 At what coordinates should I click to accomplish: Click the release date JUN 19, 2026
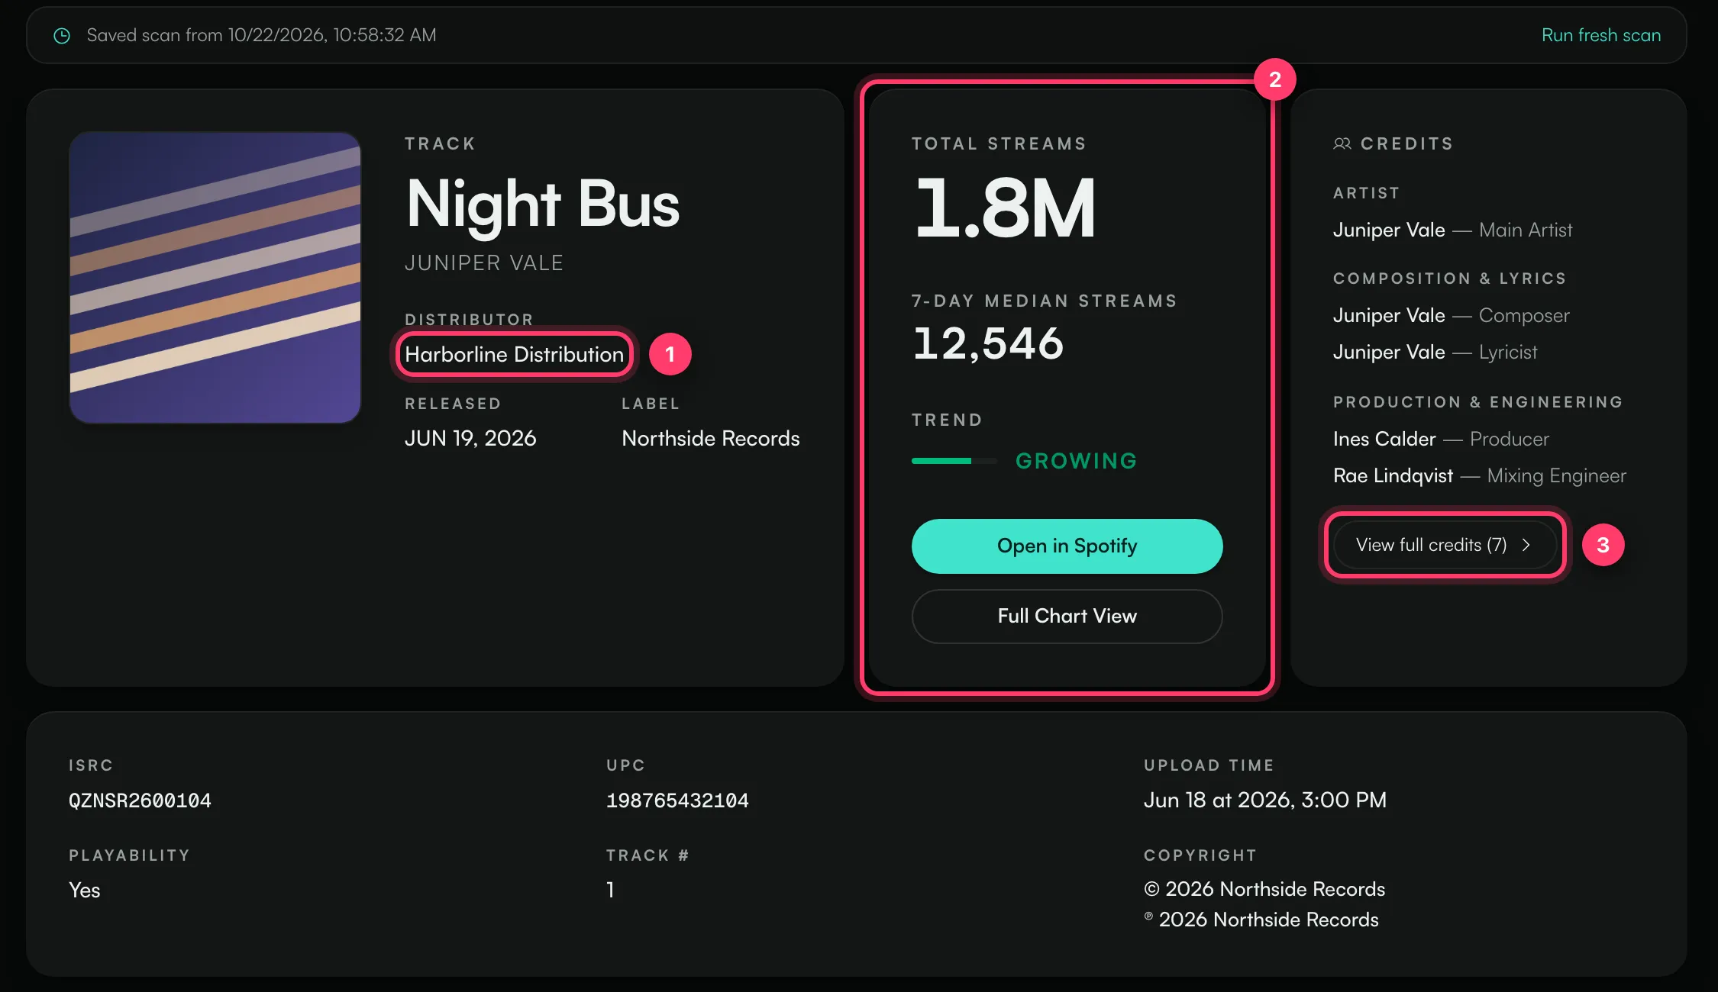tap(470, 438)
